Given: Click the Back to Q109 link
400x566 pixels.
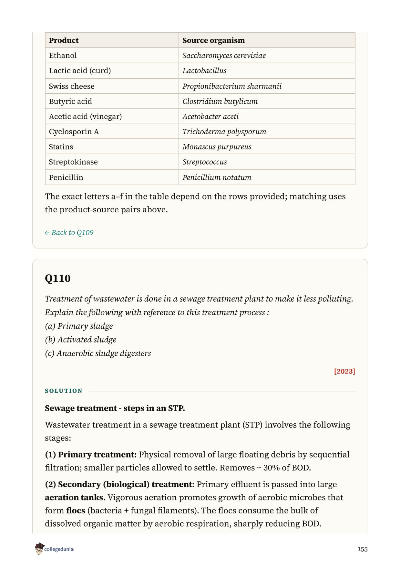Looking at the screenshot, I should [x=69, y=233].
